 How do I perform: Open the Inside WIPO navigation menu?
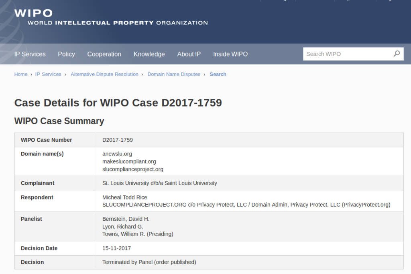pos(230,54)
